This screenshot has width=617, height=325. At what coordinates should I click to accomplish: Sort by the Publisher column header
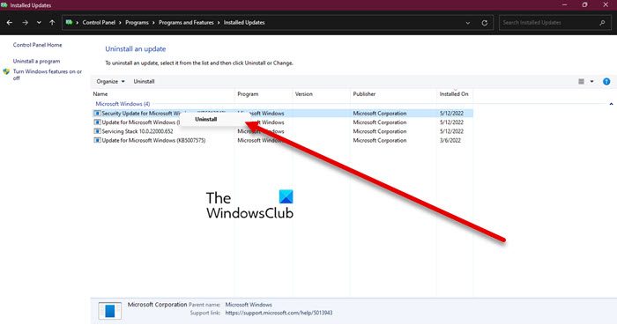point(364,94)
